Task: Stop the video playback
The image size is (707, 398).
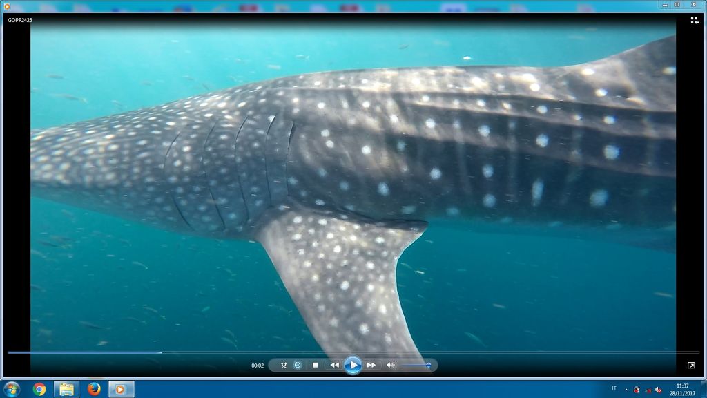Action: (315, 365)
